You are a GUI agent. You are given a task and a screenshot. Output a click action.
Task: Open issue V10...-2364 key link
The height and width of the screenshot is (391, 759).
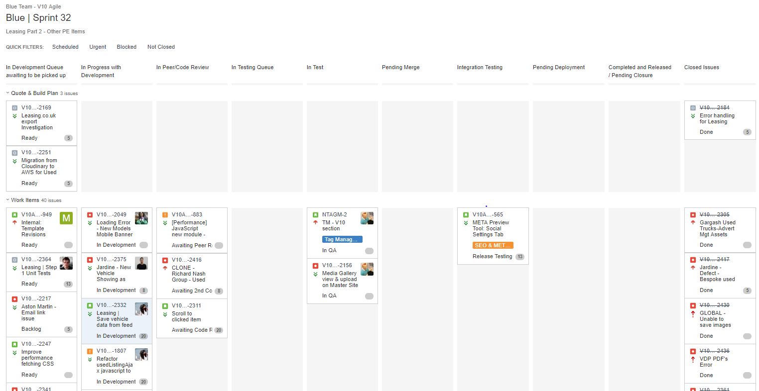(36, 259)
